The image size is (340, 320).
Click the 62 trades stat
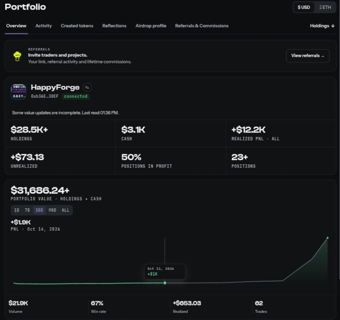[x=259, y=303]
